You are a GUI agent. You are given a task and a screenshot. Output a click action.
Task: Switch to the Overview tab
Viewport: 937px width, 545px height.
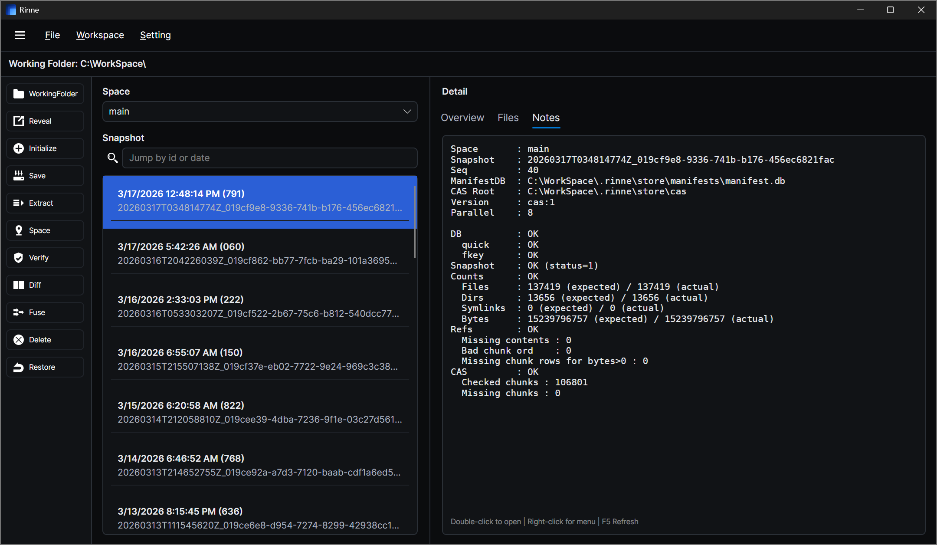tap(462, 118)
